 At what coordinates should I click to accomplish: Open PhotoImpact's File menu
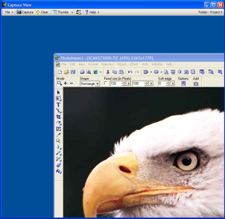point(64,64)
